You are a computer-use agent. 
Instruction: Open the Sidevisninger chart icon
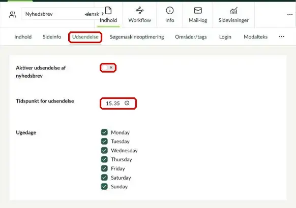click(x=233, y=11)
